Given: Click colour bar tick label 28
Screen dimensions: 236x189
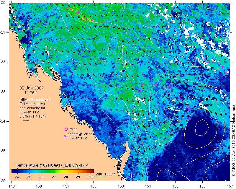Looking at the screenshot, I should [66, 177].
